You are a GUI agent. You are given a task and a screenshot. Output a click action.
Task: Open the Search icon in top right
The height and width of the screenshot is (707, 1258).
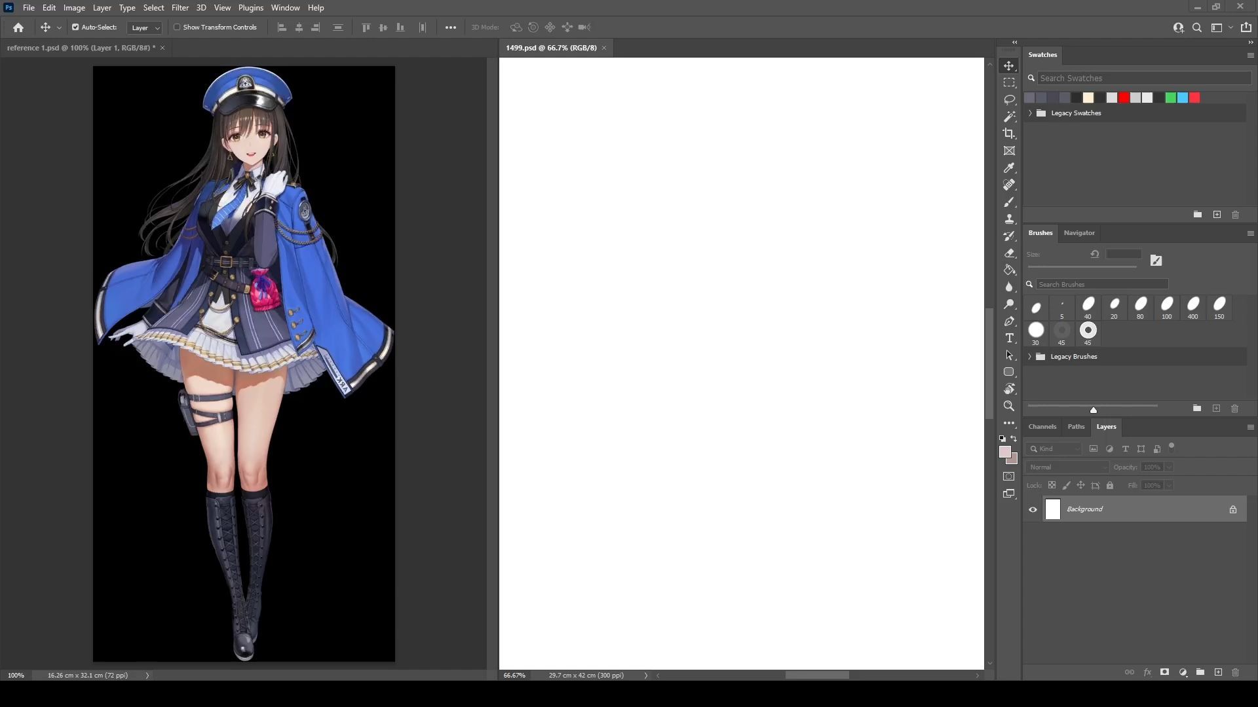pyautogui.click(x=1197, y=27)
